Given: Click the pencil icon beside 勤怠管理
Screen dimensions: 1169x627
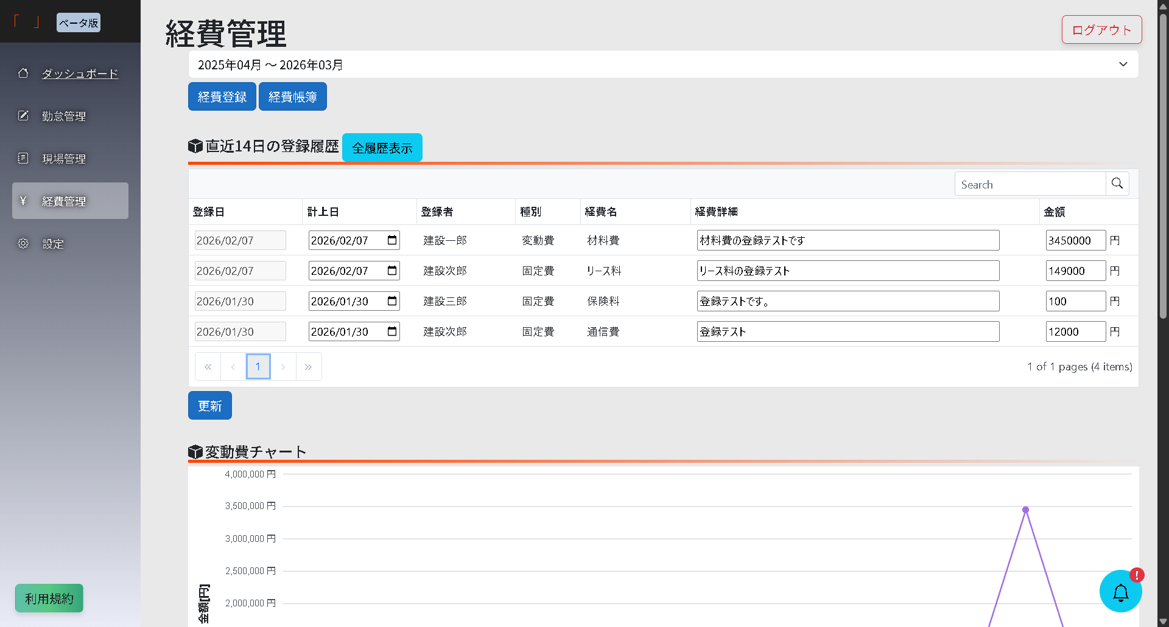Looking at the screenshot, I should click(x=23, y=116).
